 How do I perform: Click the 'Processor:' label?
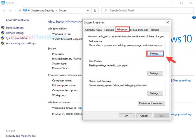pos(58,54)
